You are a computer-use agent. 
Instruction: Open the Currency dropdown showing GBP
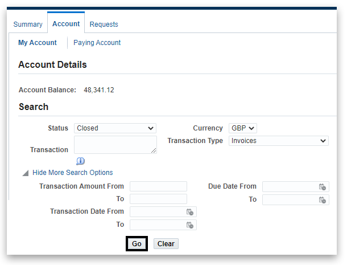(243, 128)
